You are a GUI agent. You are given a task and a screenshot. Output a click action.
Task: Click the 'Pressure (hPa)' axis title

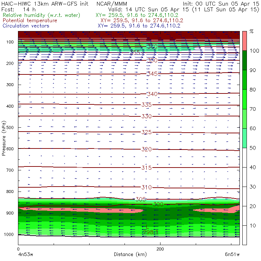point(4,138)
